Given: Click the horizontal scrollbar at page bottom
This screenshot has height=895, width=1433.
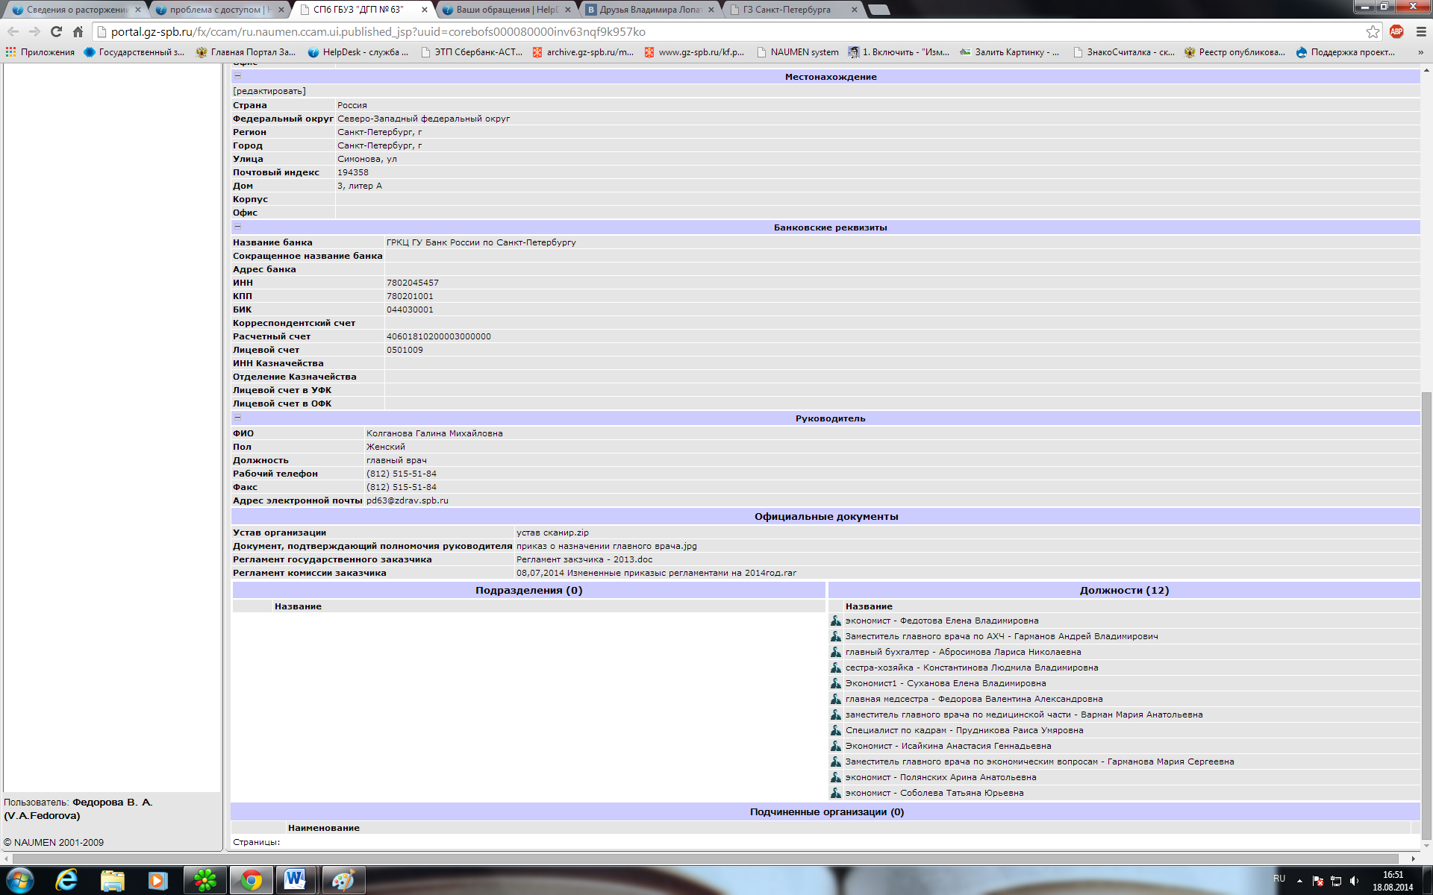Looking at the screenshot, I should 702,858.
